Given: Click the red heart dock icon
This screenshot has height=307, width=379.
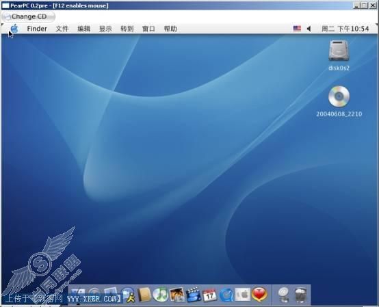Looking at the screenshot, I should click(259, 295).
